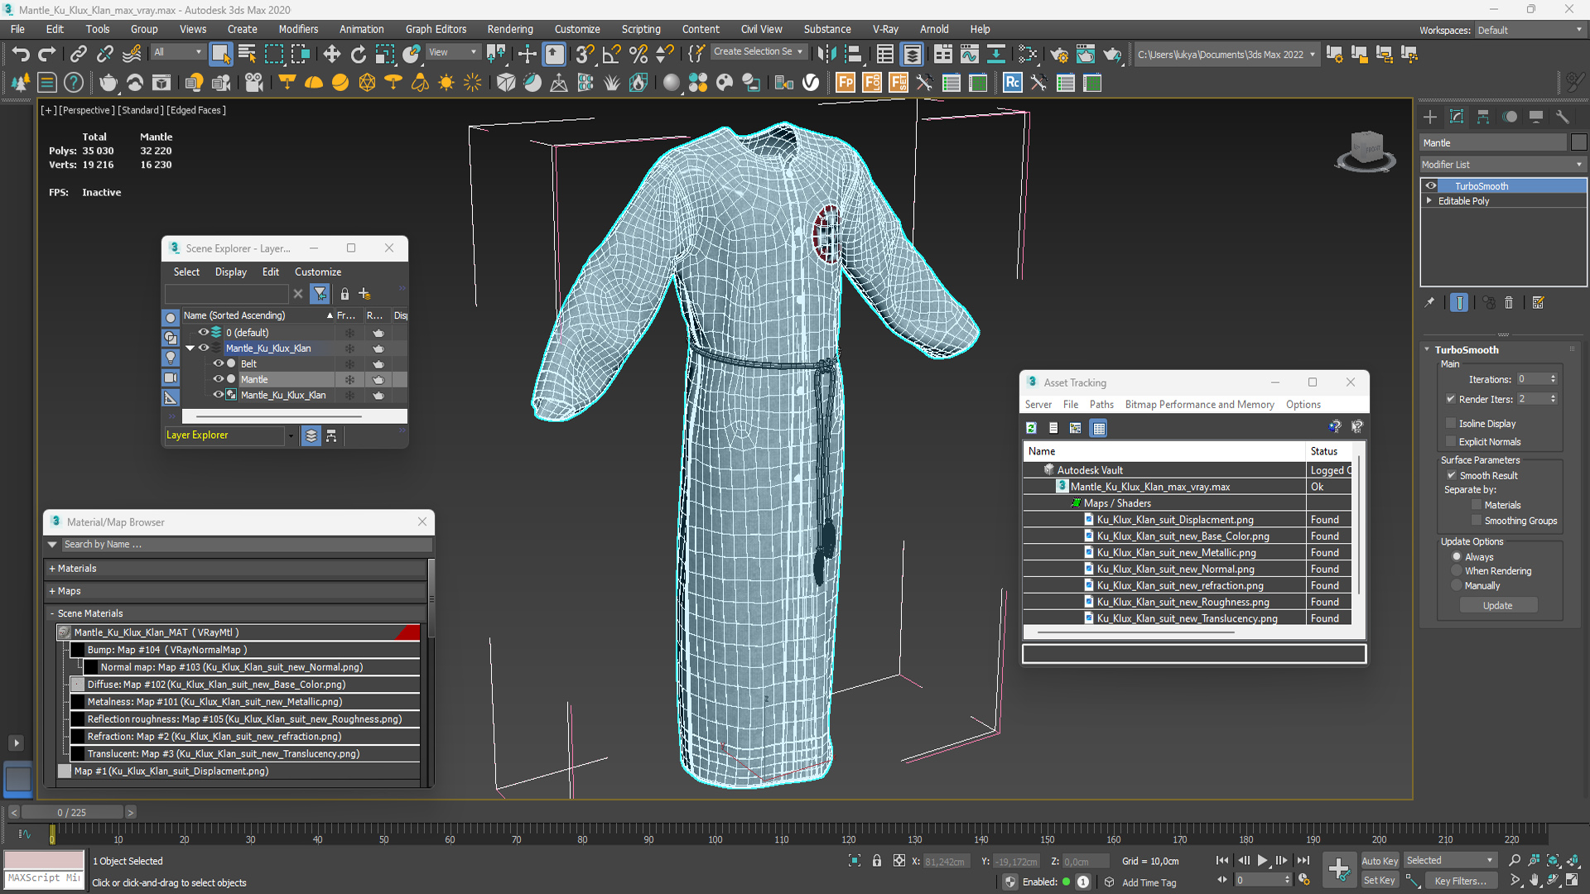Choose the Select Object tool

point(220,55)
